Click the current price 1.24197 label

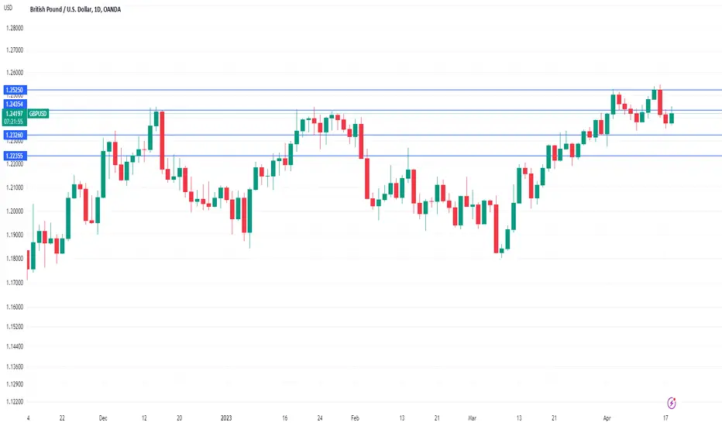[x=15, y=114]
